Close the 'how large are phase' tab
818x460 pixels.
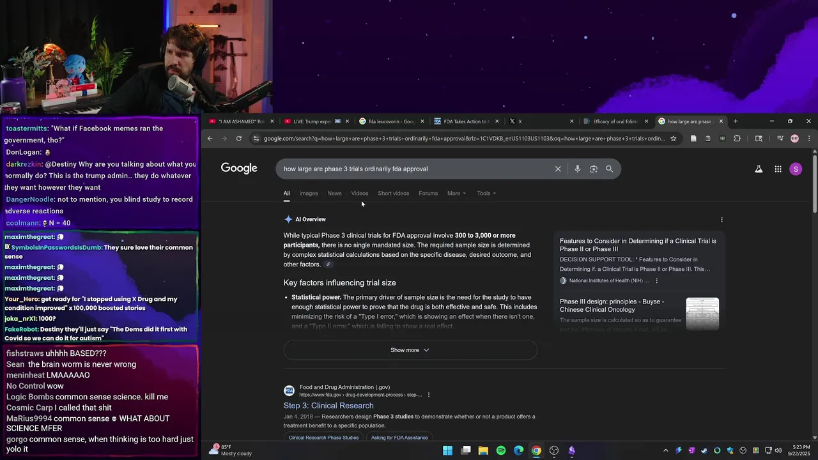pyautogui.click(x=721, y=121)
